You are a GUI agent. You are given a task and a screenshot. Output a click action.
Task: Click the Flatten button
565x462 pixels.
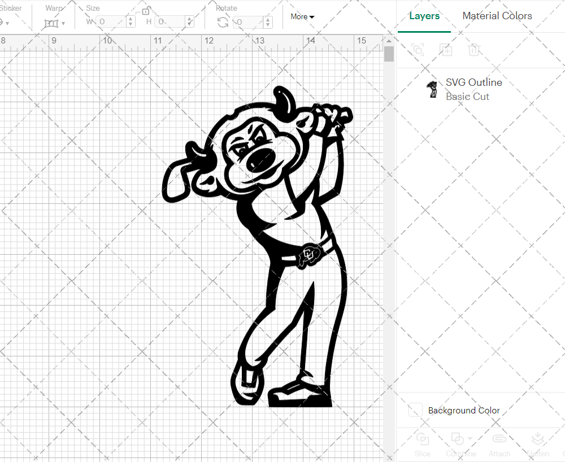tap(538, 445)
